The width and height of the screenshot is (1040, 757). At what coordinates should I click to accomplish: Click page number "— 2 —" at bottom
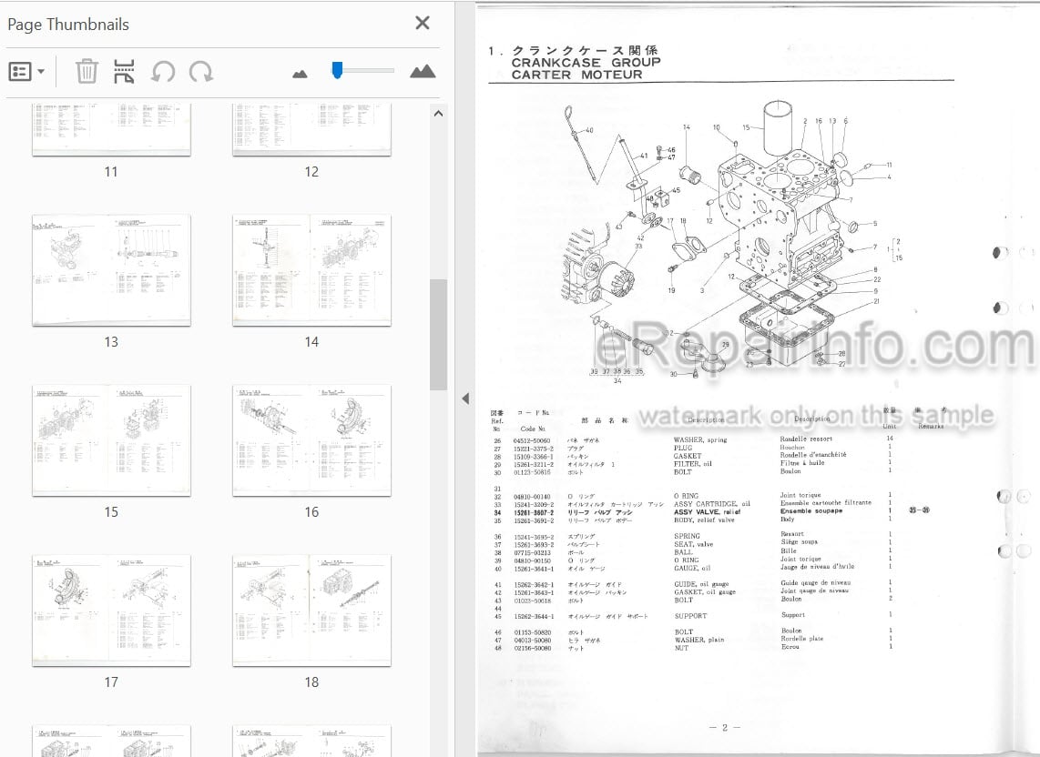coord(724,727)
